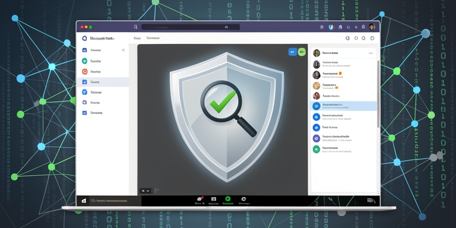This screenshot has width=456, height=228.
Task: Click the icon at taskbar's far right
Action: coord(370,200)
